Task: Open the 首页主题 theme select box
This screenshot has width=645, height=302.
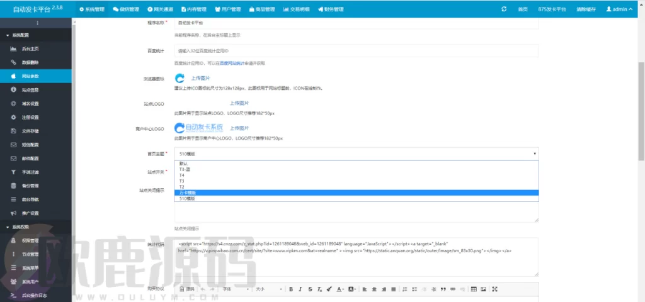Action: pos(357,154)
